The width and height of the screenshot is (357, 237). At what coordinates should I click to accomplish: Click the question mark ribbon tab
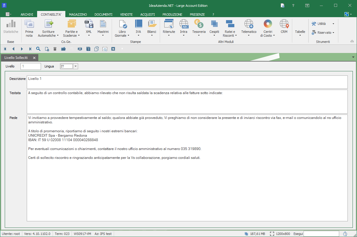(x=213, y=14)
